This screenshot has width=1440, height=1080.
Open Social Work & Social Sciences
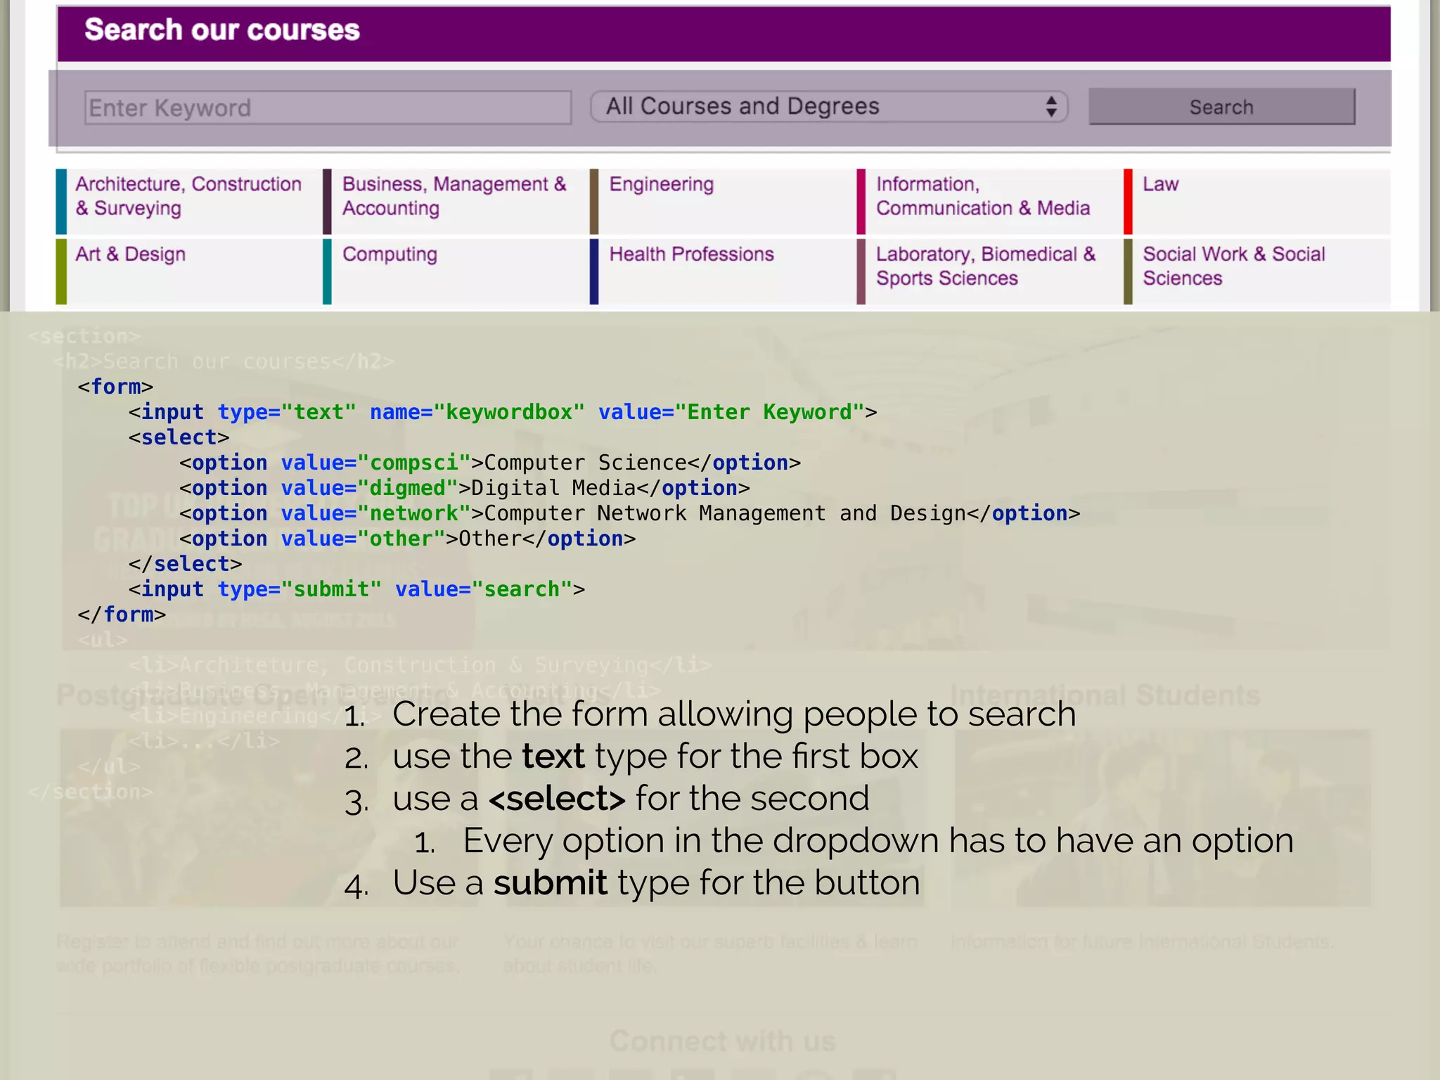[1233, 266]
